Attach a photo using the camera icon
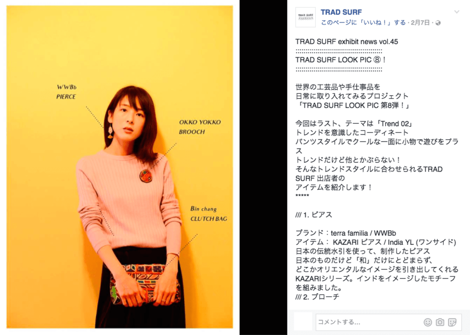The image size is (470, 335). coord(440,322)
